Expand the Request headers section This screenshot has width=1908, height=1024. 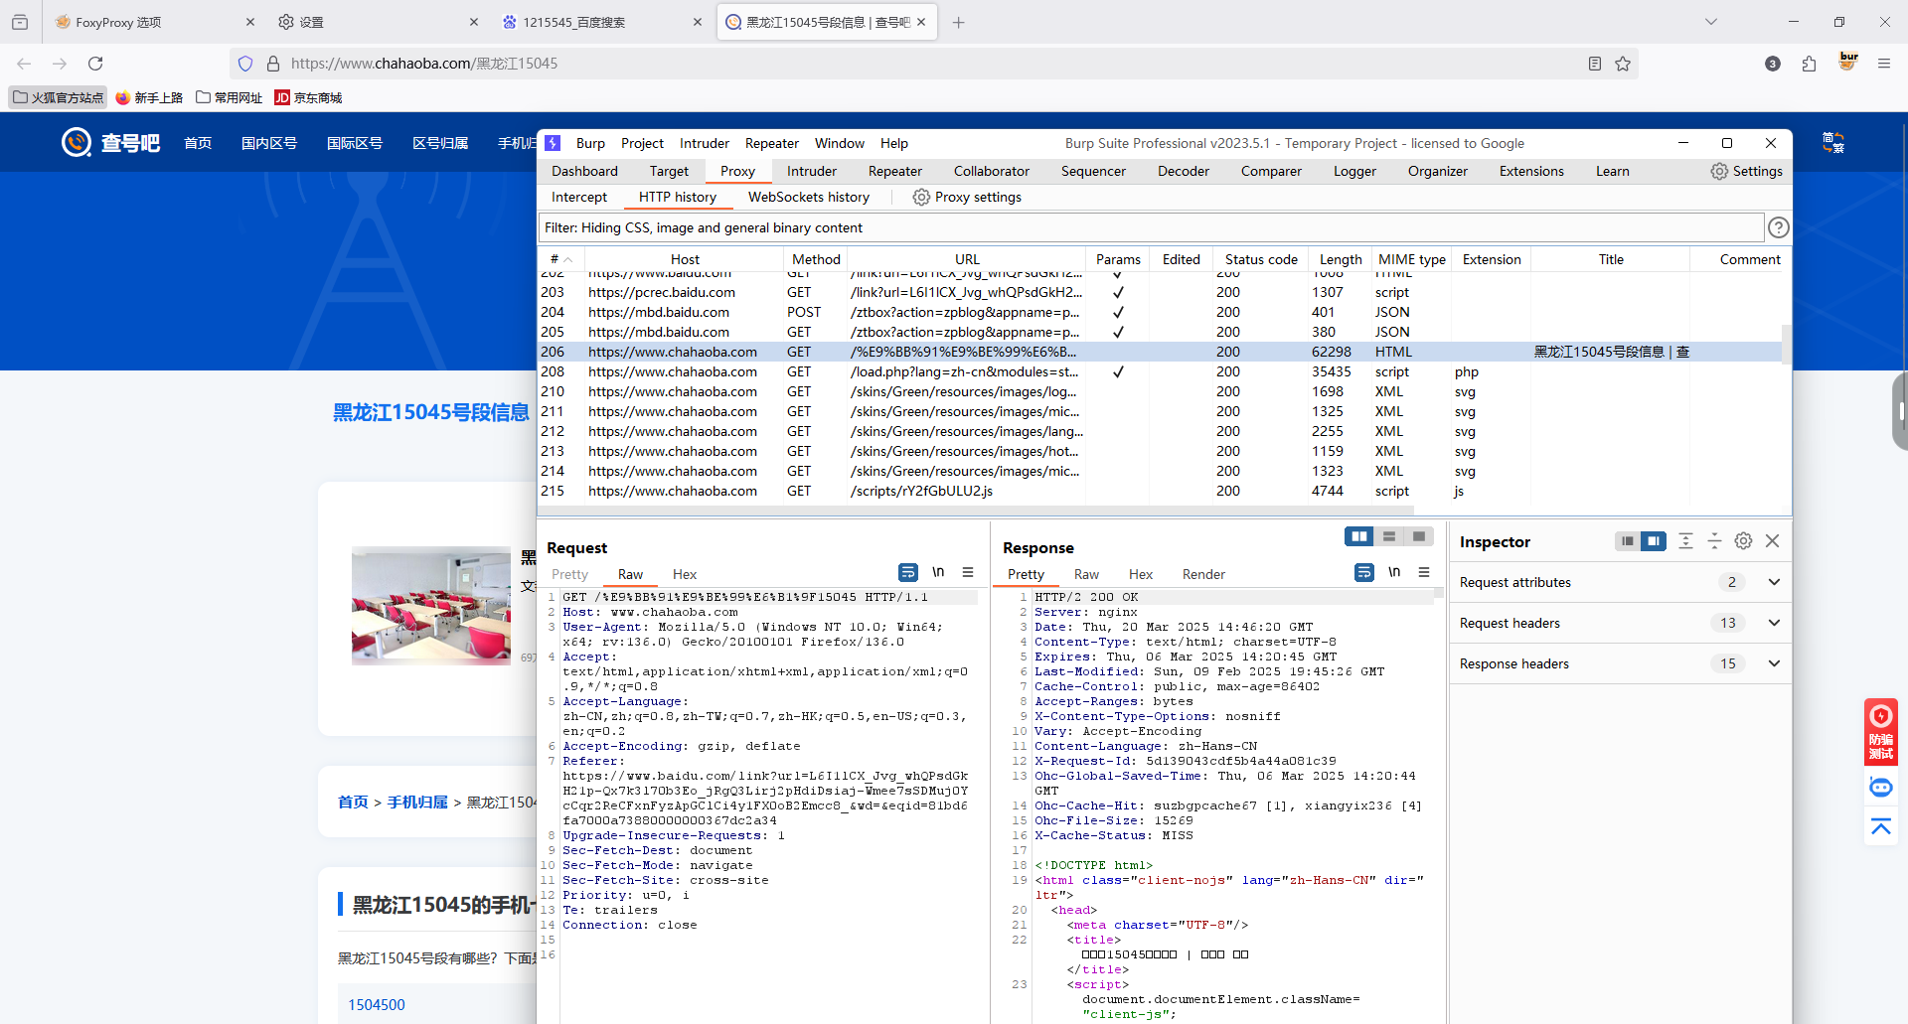tap(1774, 624)
